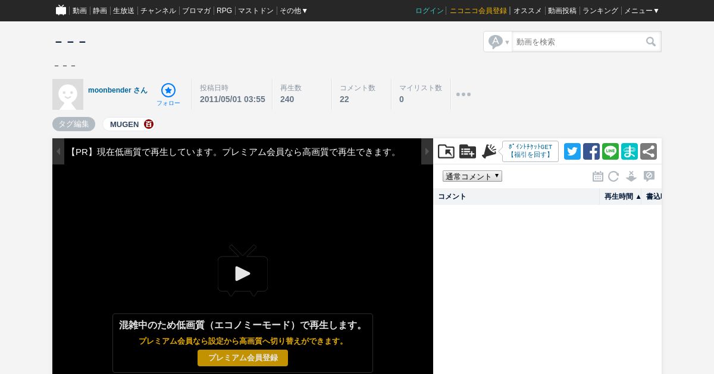Open the マストドン link

coord(256,11)
